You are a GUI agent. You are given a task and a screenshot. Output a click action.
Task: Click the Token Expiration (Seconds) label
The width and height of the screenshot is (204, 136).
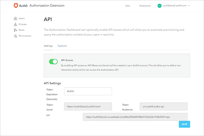(x=52, y=94)
